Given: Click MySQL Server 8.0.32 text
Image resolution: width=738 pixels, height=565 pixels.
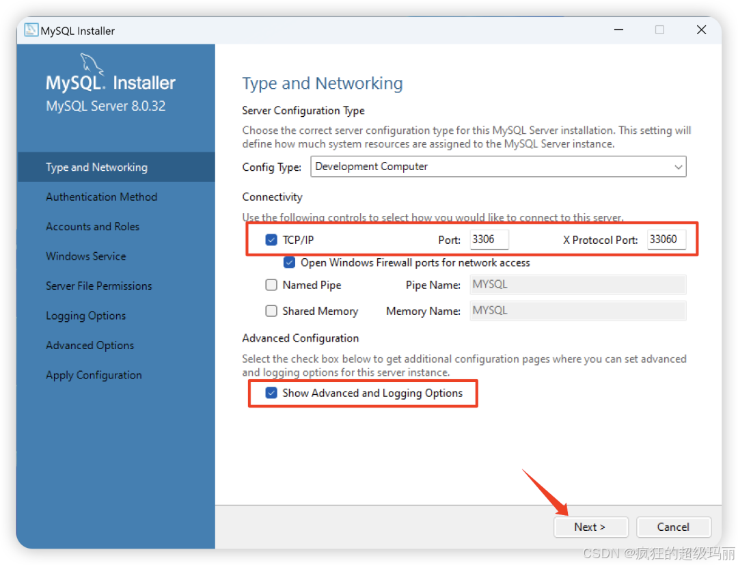Looking at the screenshot, I should coord(105,106).
